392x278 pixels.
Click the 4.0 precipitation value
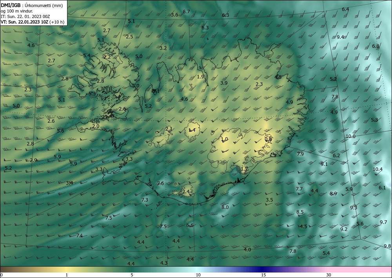[247, 249]
